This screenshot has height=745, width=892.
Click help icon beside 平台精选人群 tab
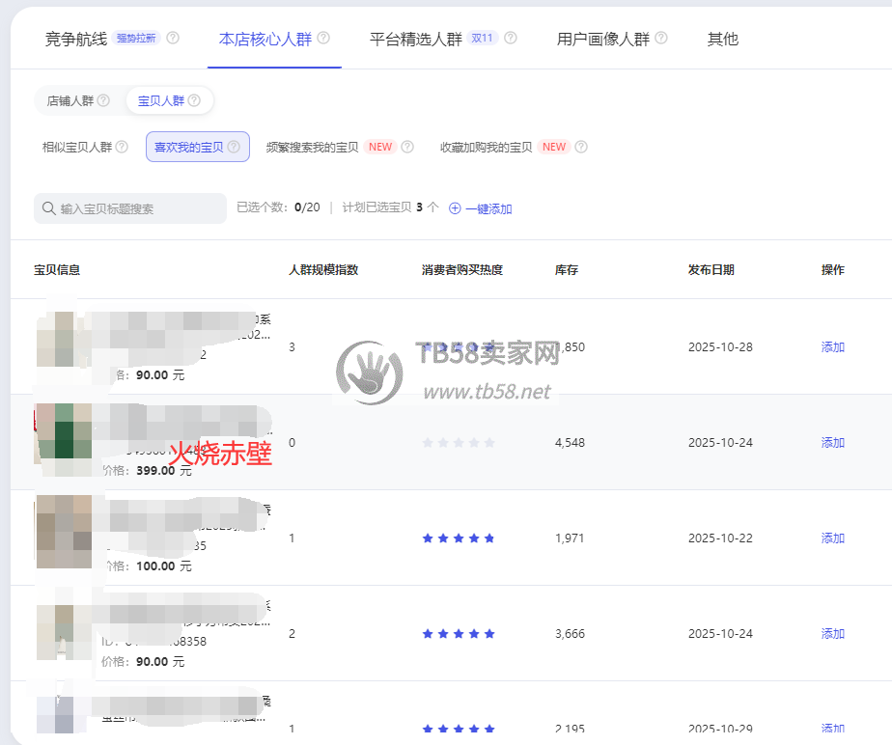coord(511,39)
